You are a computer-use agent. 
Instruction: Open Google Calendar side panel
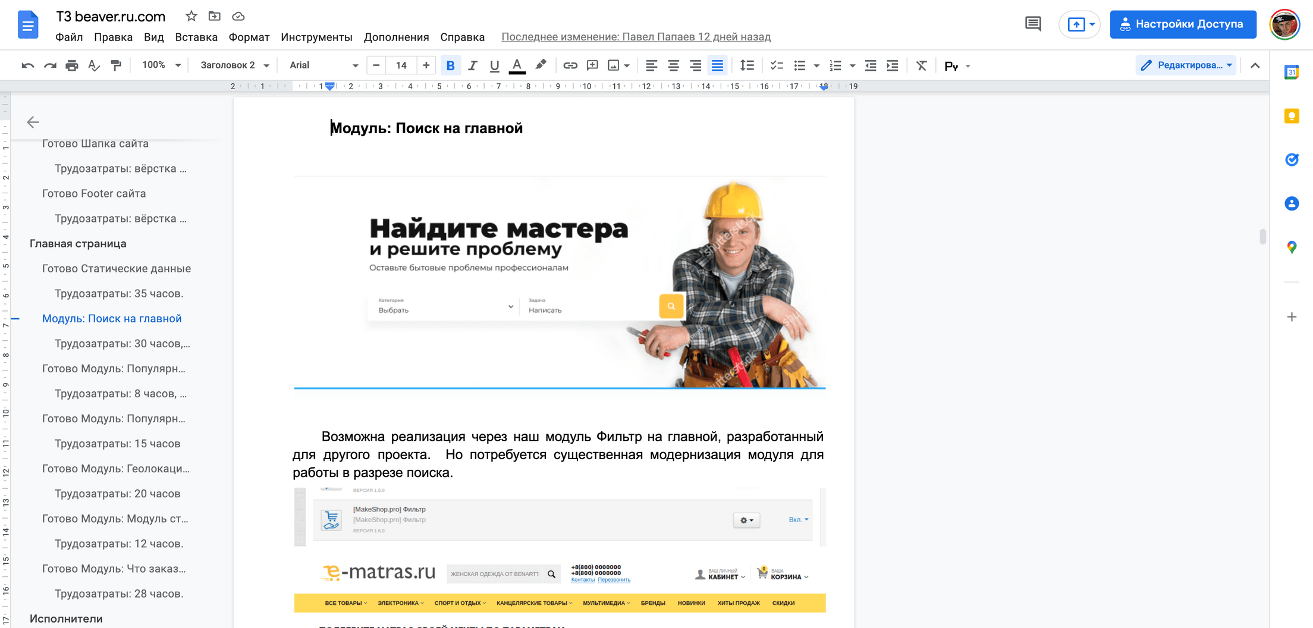(1292, 73)
